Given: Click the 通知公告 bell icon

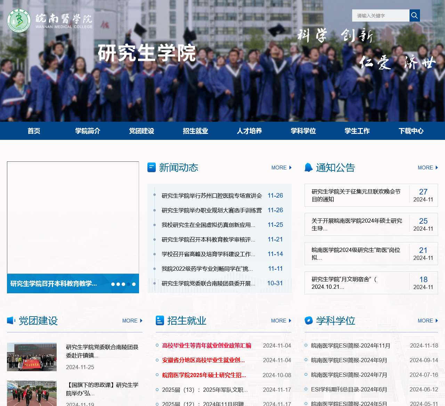Looking at the screenshot, I should point(308,167).
